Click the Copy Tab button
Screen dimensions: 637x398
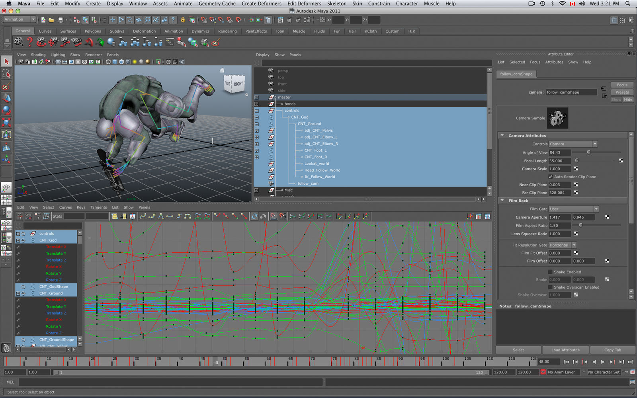pyautogui.click(x=613, y=350)
